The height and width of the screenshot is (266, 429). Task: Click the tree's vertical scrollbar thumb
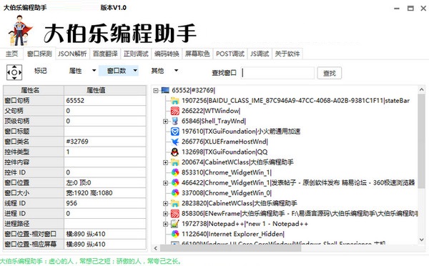point(422,142)
